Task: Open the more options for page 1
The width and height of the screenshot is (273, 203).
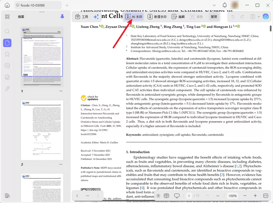Action: click(x=61, y=91)
